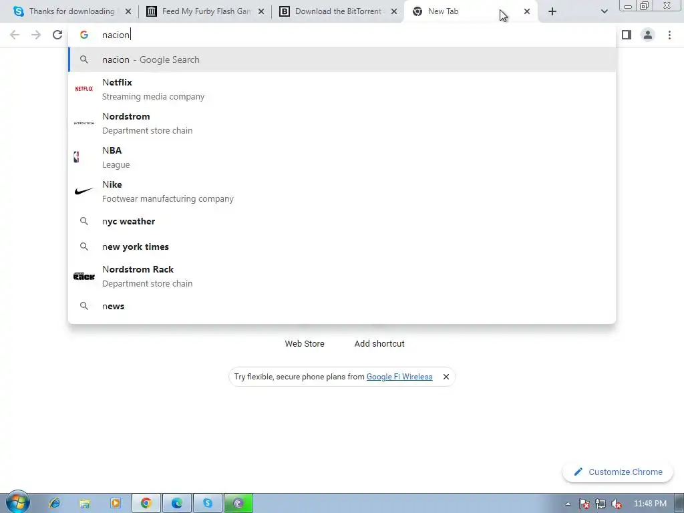The height and width of the screenshot is (513, 684).
Task: Select news search suggestion
Action: (342, 306)
